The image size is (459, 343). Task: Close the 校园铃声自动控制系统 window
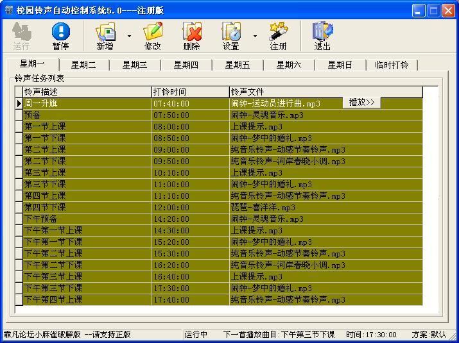pyautogui.click(x=448, y=11)
